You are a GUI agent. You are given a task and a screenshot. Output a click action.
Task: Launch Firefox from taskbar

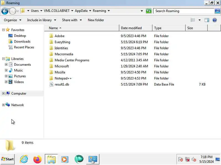38,159
